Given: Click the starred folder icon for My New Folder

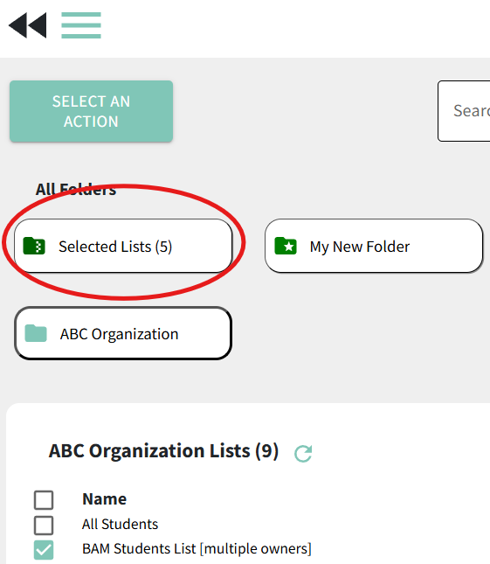Looking at the screenshot, I should point(286,246).
